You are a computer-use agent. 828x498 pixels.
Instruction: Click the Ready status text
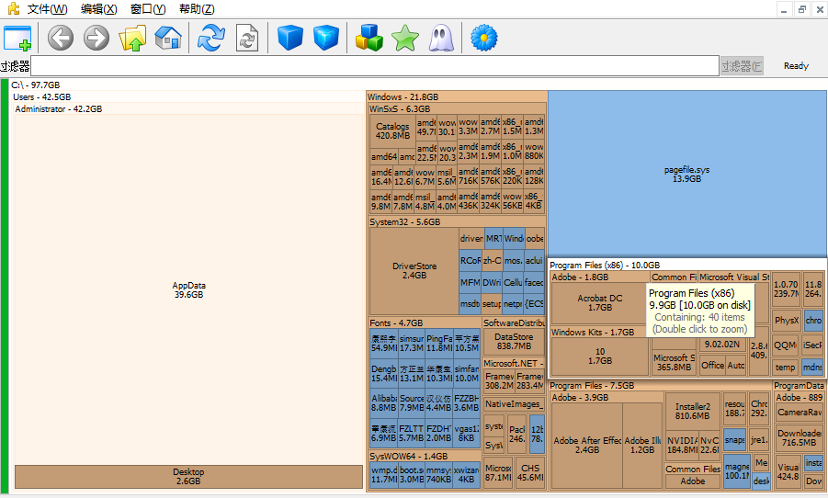click(796, 66)
